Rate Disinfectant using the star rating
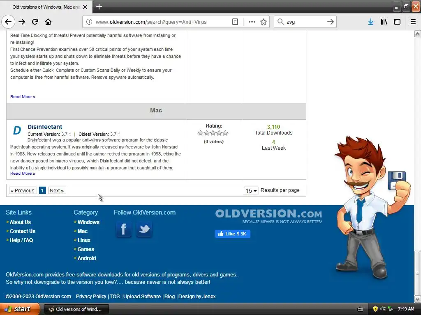The width and height of the screenshot is (421, 315). pyautogui.click(x=213, y=133)
